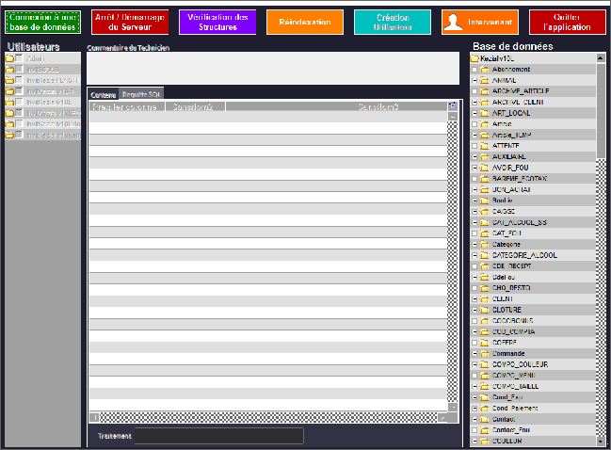Tick the checkbox beside Admin user
Image resolution: width=611 pixels, height=450 pixels.
click(20, 58)
